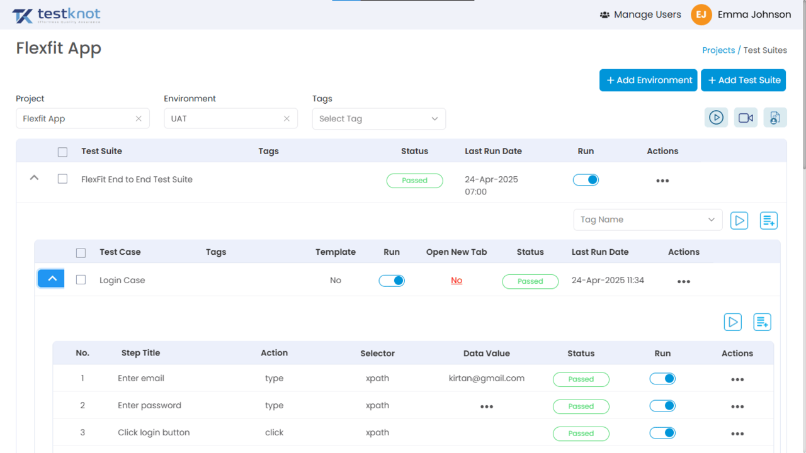Click the video camera recording icon
This screenshot has width=806, height=453.
(x=746, y=118)
